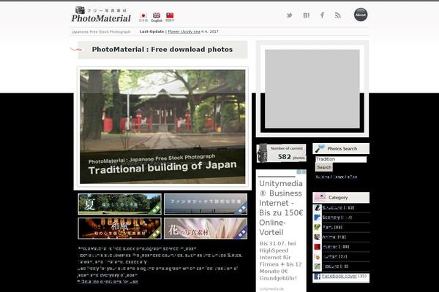Open the Facebook cover link
The width and height of the screenshot is (439, 292).
coord(339,276)
